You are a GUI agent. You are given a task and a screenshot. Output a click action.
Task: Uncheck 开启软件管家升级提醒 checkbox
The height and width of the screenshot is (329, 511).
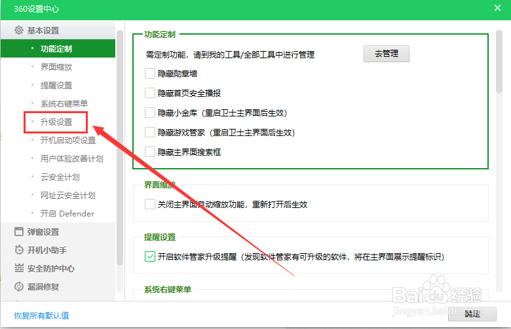tap(150, 256)
